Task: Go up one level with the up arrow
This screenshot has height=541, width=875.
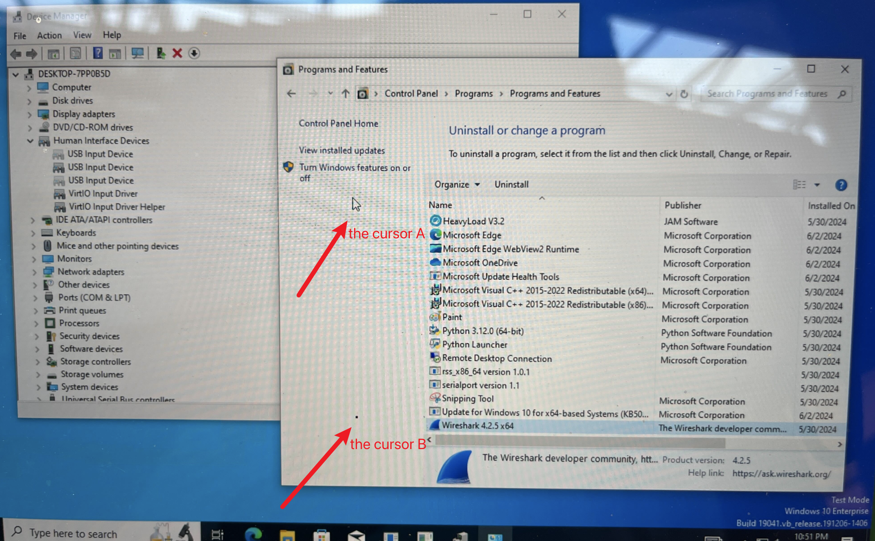Action: pos(346,94)
